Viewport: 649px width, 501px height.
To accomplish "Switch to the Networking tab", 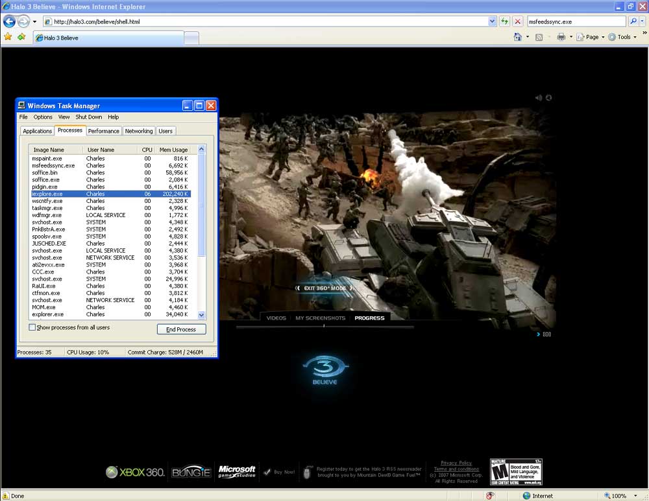I will [x=139, y=131].
